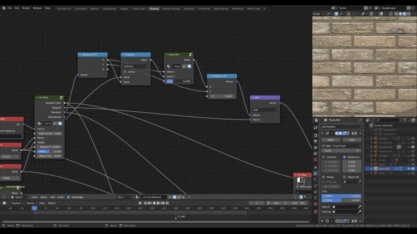Open the timeline Playback dropdown
The width and height of the screenshot is (417, 234).
18,203
